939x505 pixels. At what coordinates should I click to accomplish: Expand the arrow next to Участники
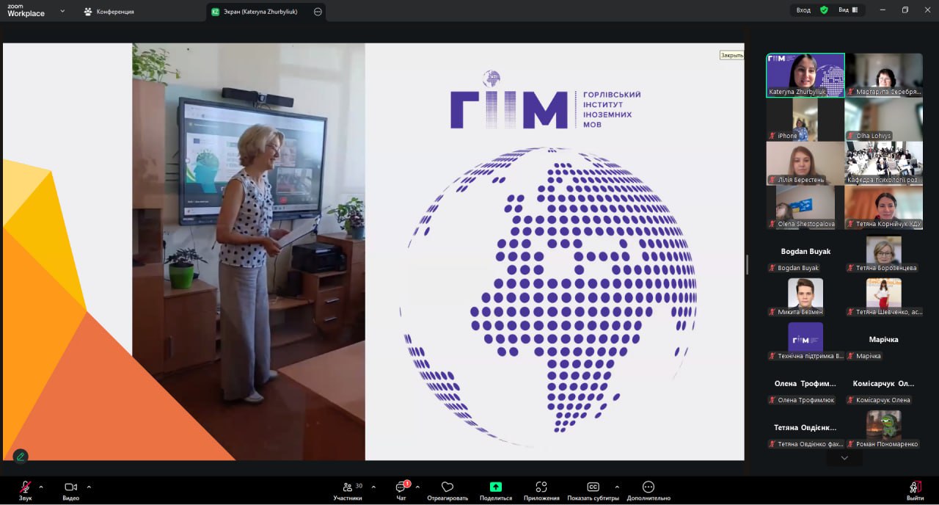tap(373, 487)
